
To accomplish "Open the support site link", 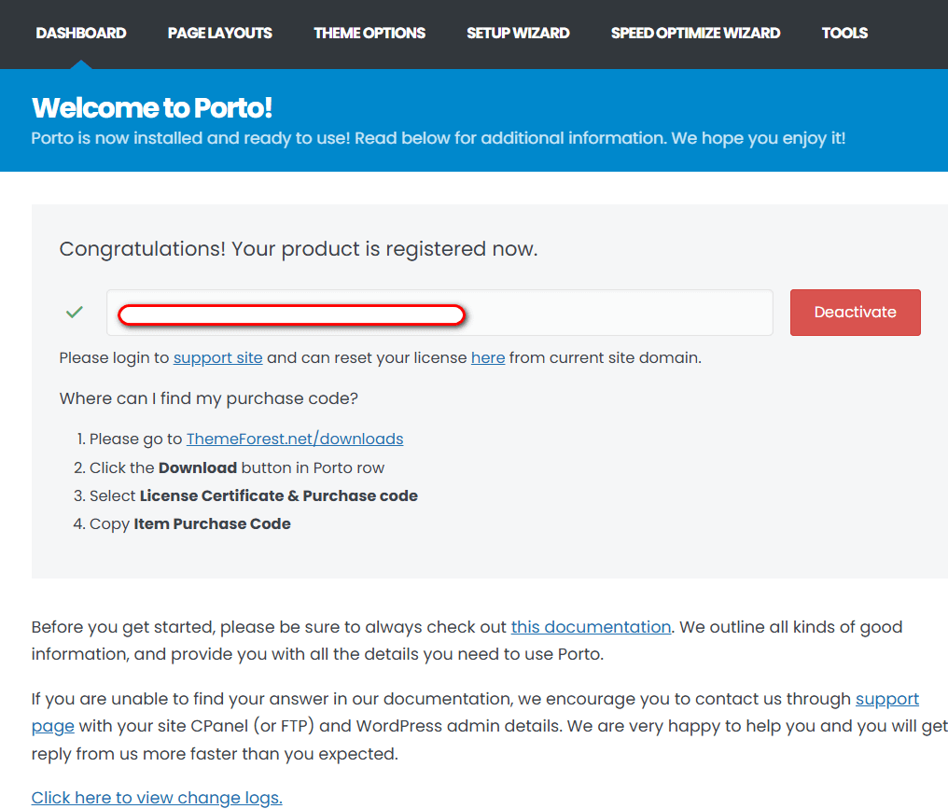I will point(217,358).
